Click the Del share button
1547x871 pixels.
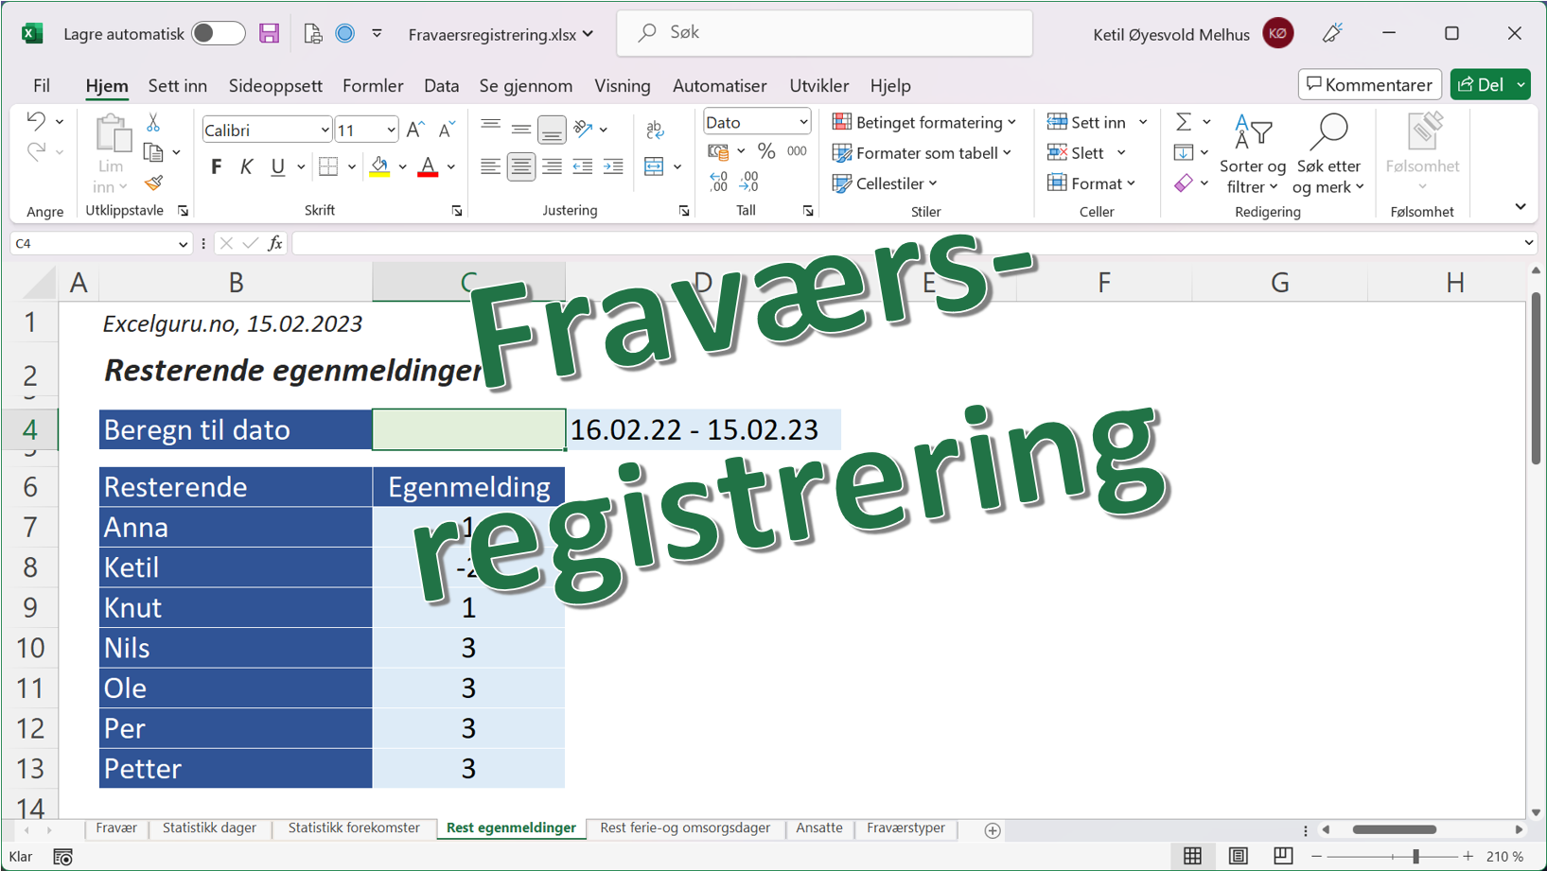(x=1481, y=84)
